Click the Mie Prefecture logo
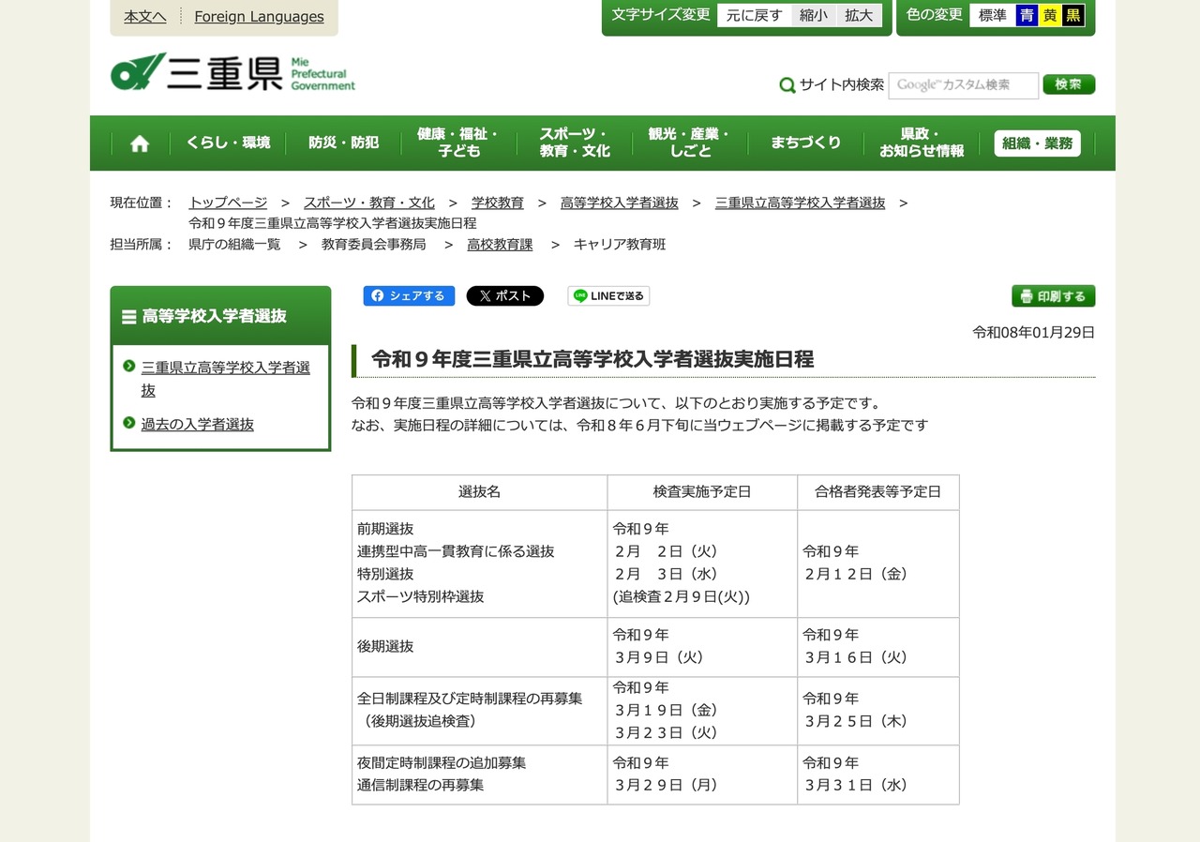1200x842 pixels. coord(232,72)
